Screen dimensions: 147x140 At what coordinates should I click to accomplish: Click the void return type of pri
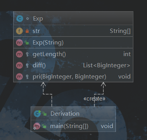click(125, 77)
